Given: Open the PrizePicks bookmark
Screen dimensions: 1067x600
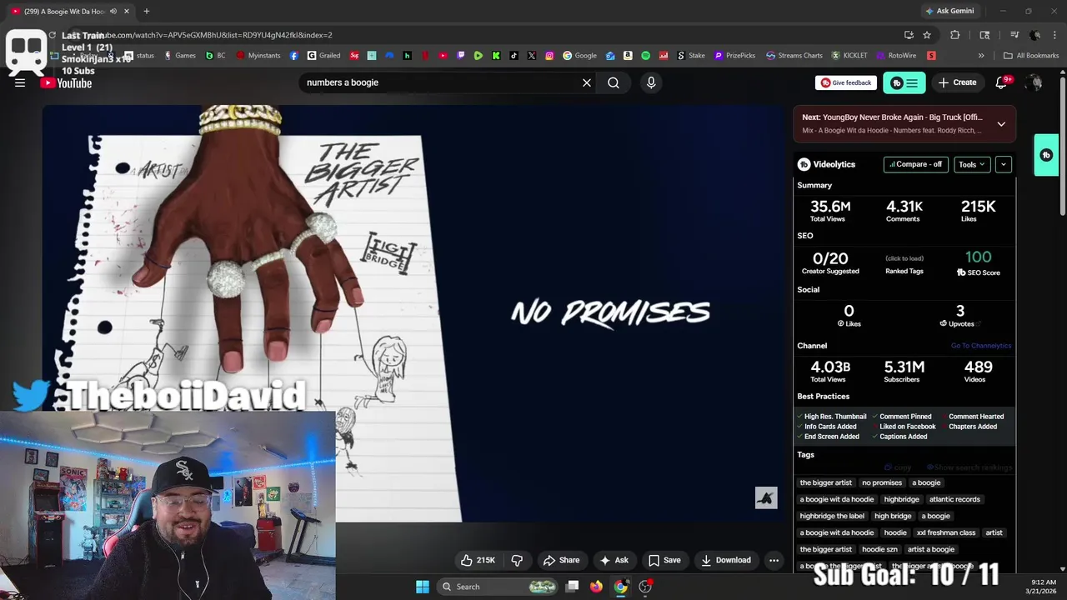Looking at the screenshot, I should pyautogui.click(x=735, y=56).
